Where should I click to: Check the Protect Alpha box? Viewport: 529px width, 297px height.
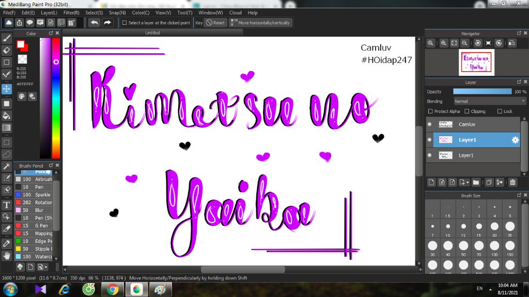430,111
